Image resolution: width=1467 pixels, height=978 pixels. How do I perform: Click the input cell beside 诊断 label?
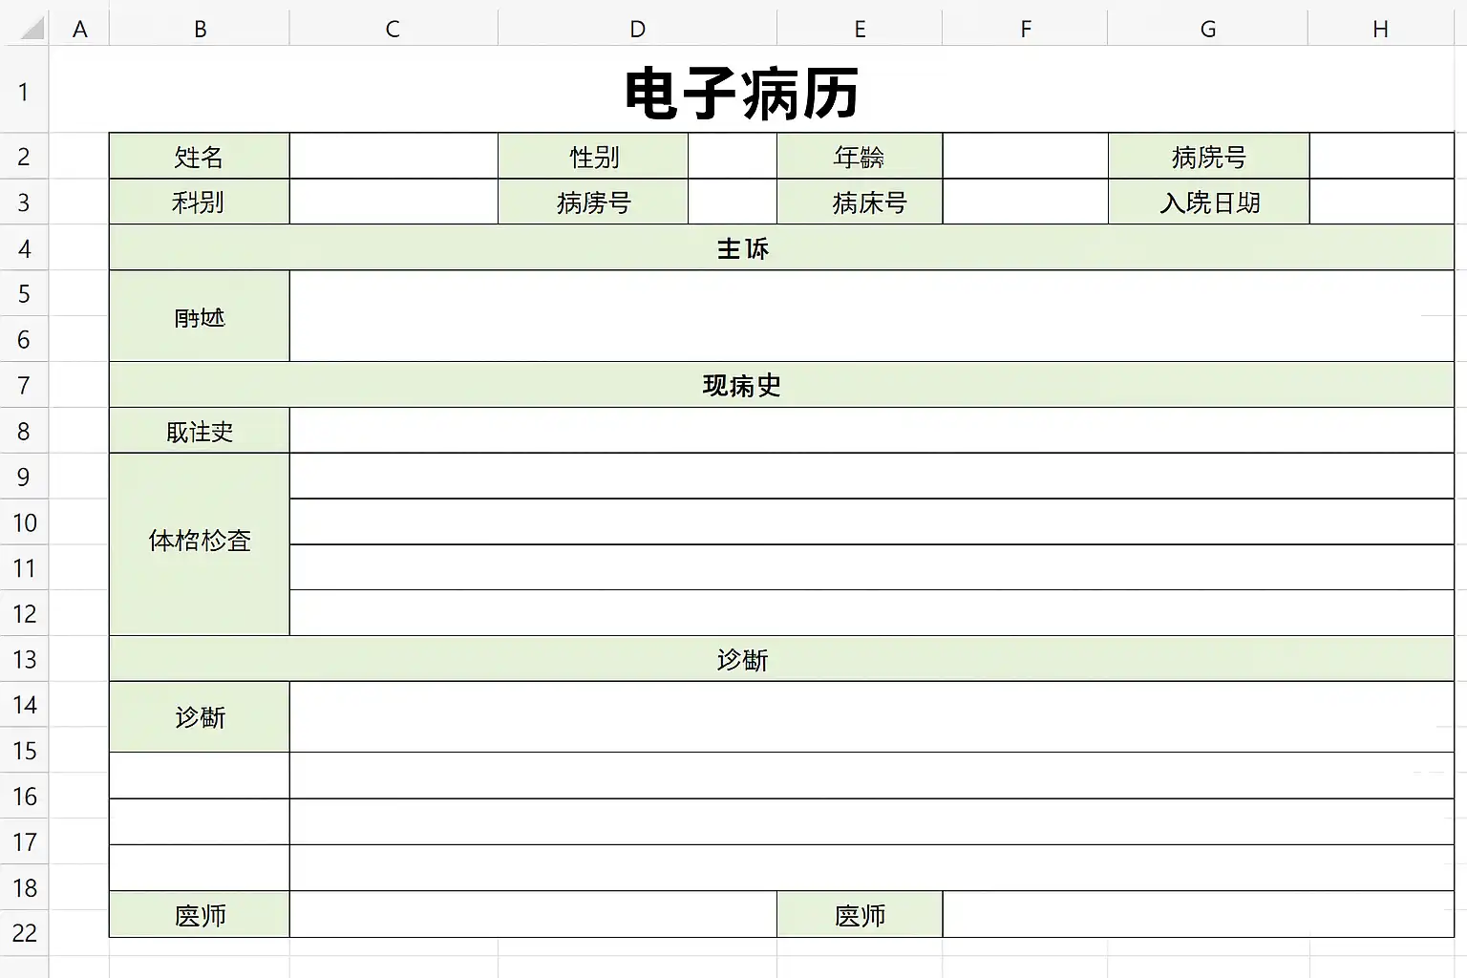coord(871,716)
